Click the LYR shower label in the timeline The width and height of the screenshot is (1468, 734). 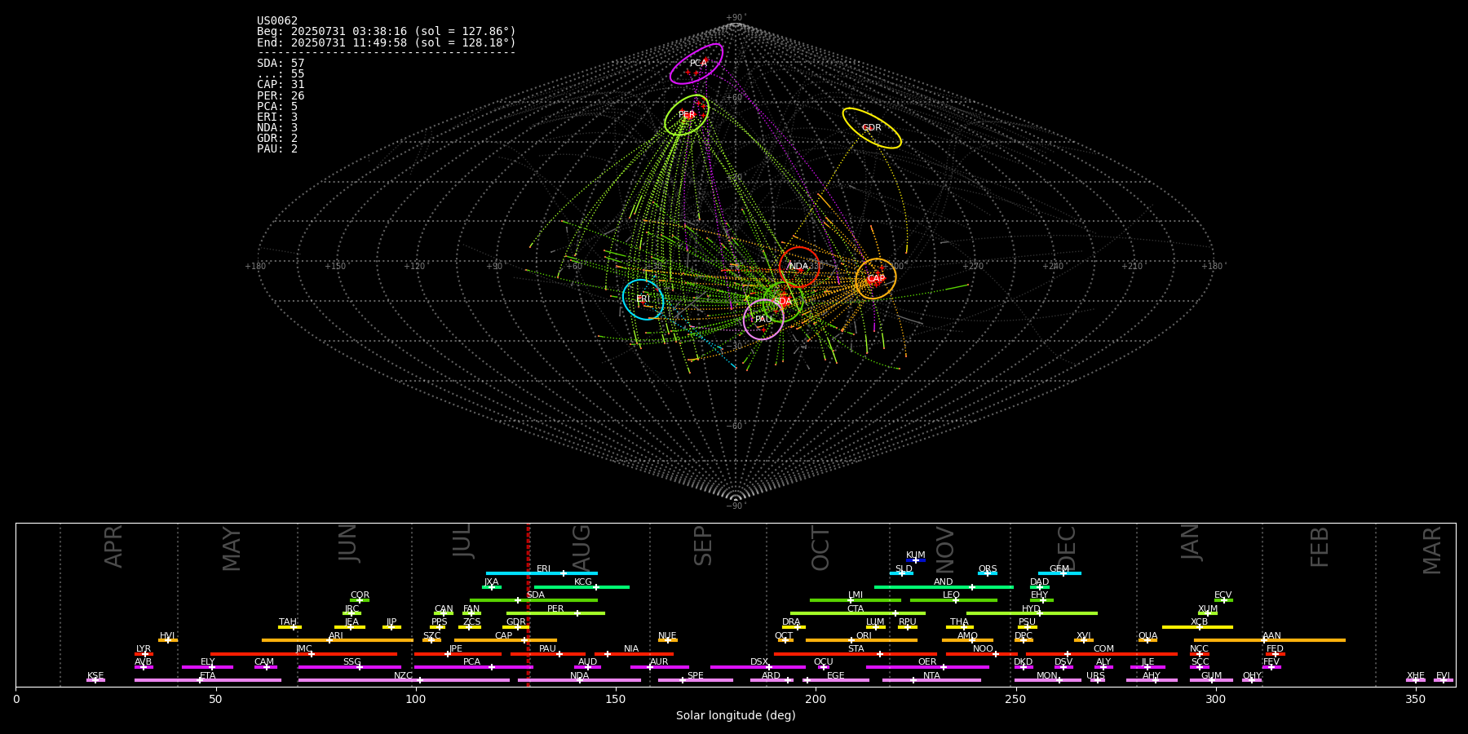(144, 649)
